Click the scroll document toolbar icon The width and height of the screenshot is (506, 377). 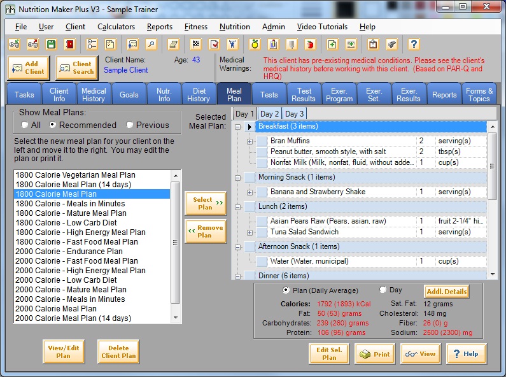click(173, 44)
